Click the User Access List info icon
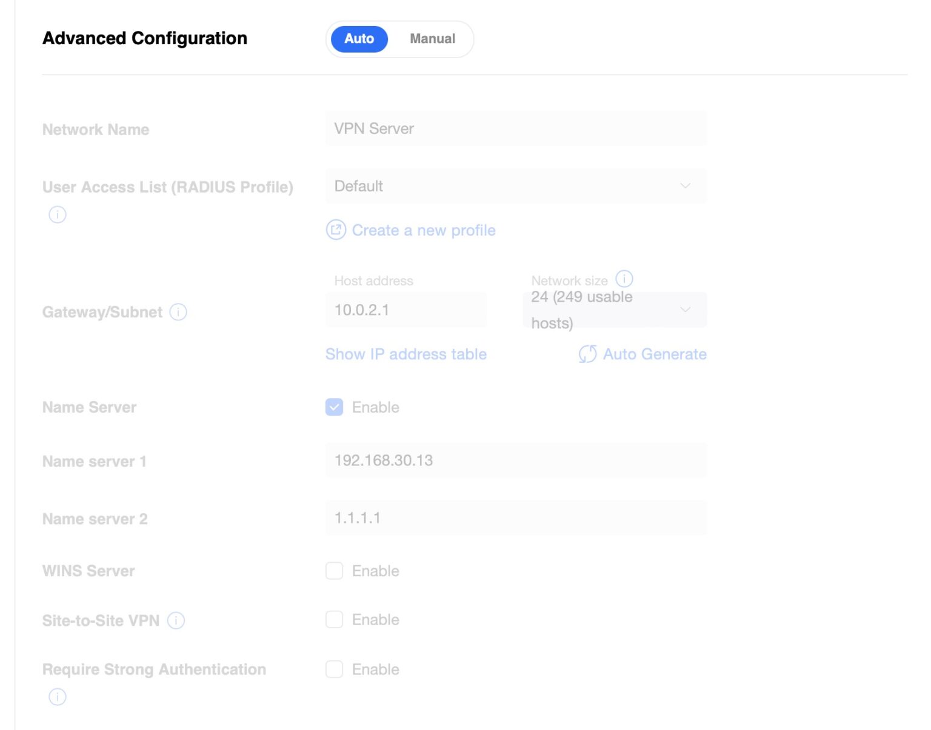The image size is (931, 730). pyautogui.click(x=57, y=214)
